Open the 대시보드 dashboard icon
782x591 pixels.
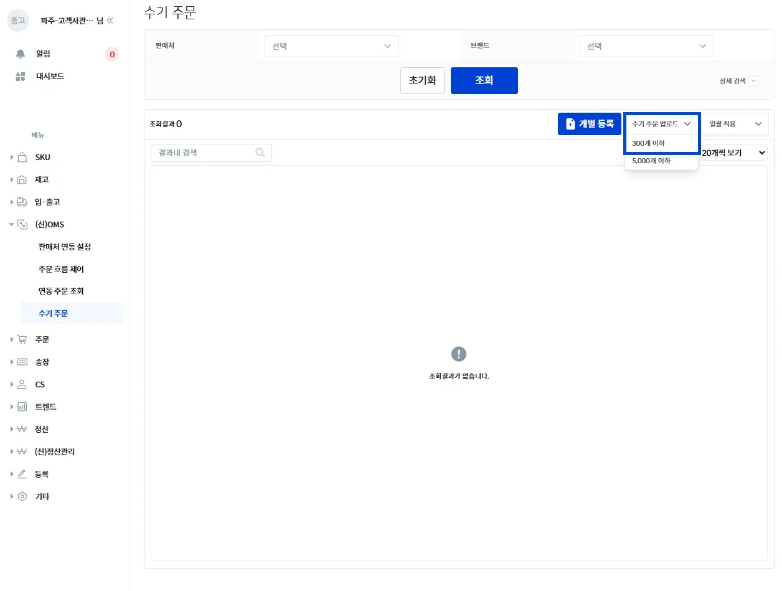[20, 77]
